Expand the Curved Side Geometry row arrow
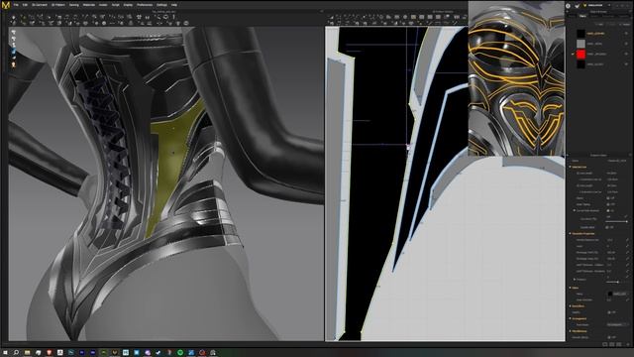 (575, 210)
